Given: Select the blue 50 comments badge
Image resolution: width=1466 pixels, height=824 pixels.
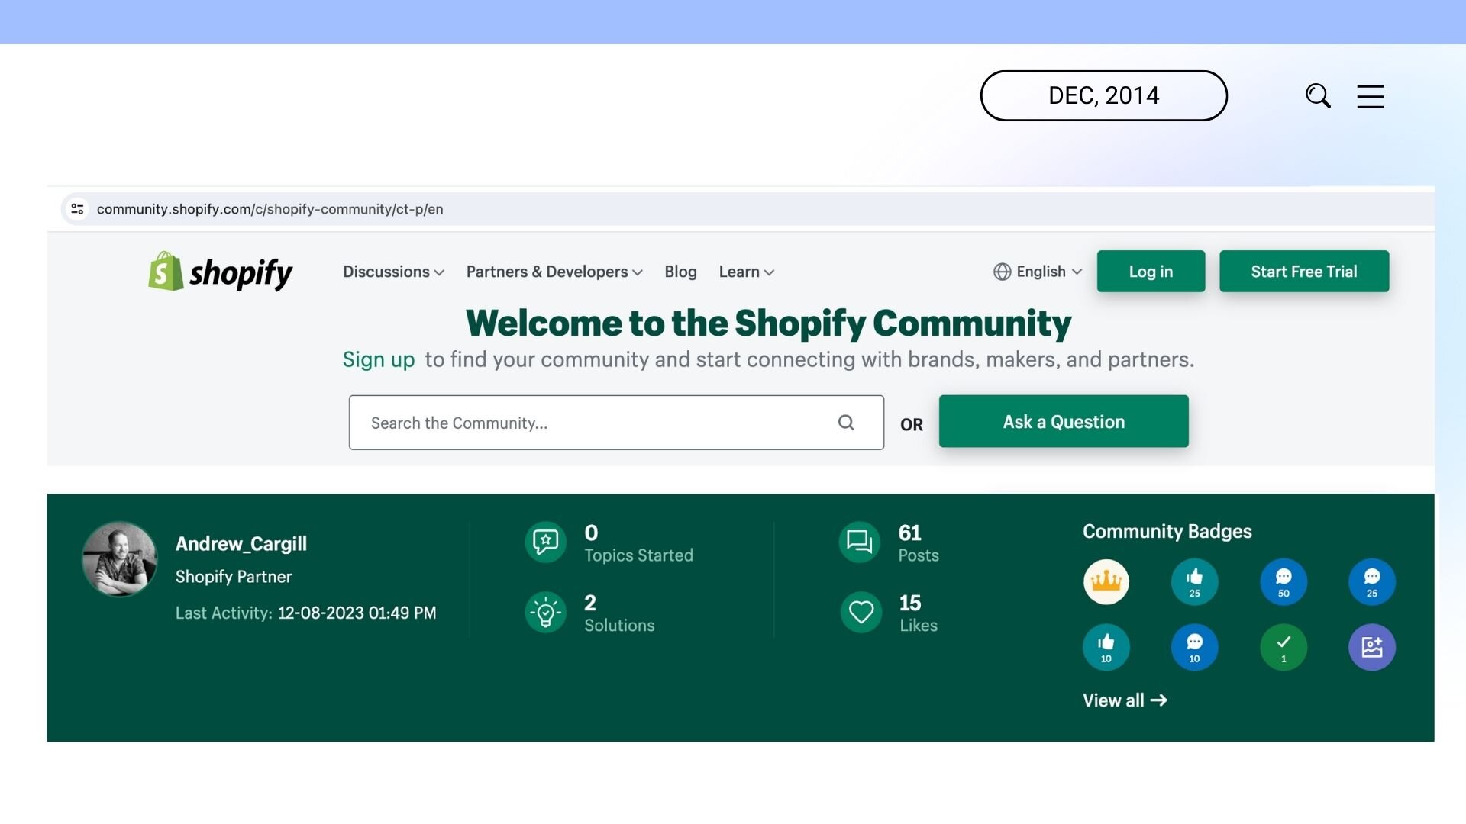Looking at the screenshot, I should [x=1283, y=581].
